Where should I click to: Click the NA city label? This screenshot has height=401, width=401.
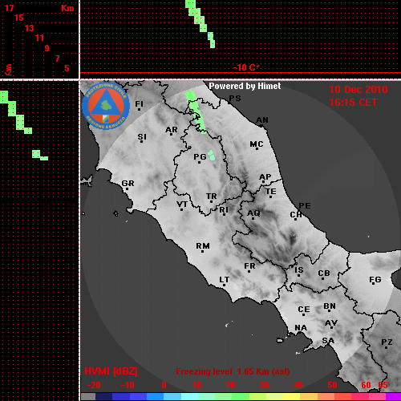point(301,328)
